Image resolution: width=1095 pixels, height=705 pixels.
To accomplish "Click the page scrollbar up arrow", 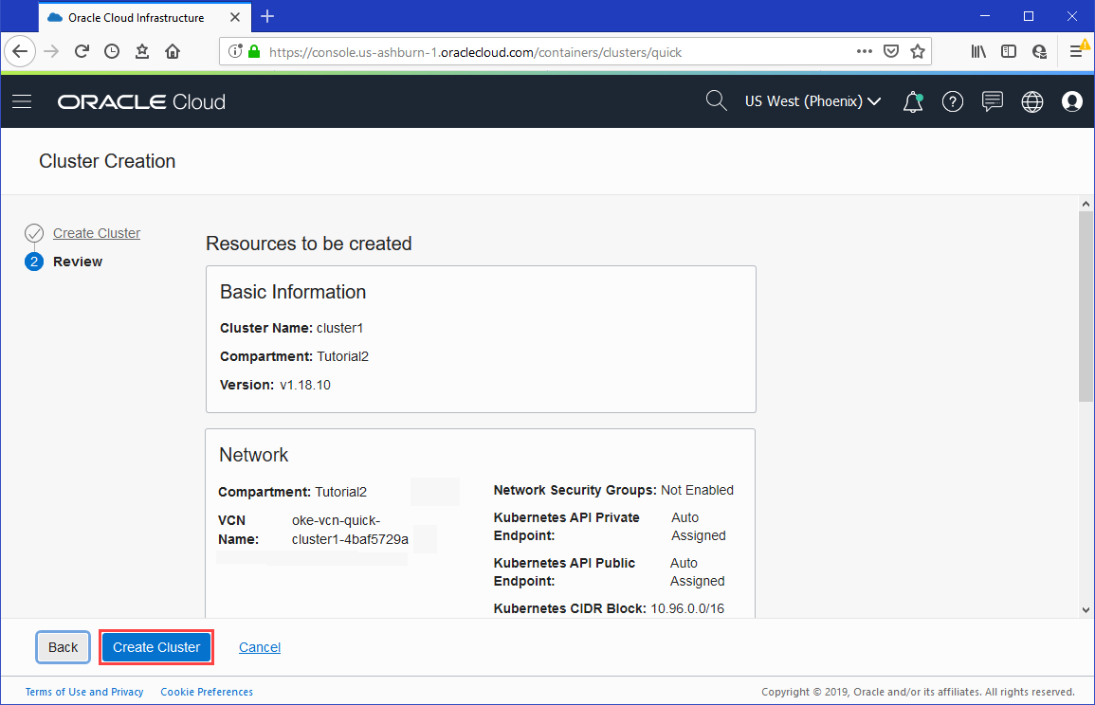I will coord(1086,204).
